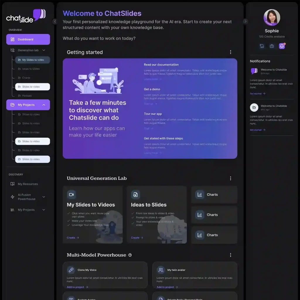Open the Multi-Model Powerhouse three-dot menu
Viewport: 300px width, 300px height.
(231, 255)
